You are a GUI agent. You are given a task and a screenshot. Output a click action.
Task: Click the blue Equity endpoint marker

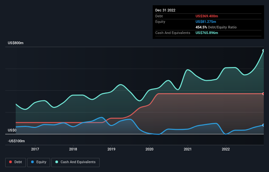click(x=263, y=125)
